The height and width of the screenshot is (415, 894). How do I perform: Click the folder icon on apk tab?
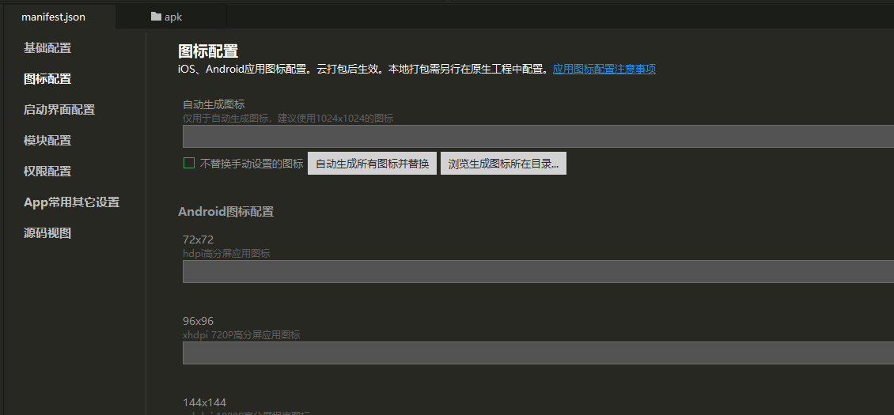pyautogui.click(x=156, y=17)
